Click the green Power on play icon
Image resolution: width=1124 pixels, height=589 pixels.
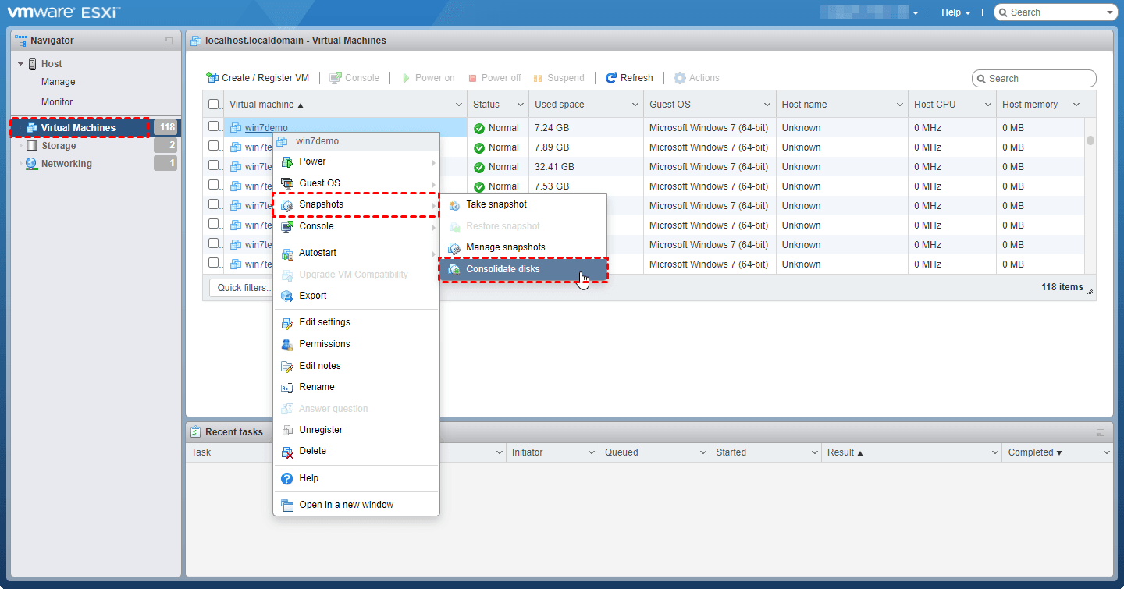pyautogui.click(x=406, y=78)
